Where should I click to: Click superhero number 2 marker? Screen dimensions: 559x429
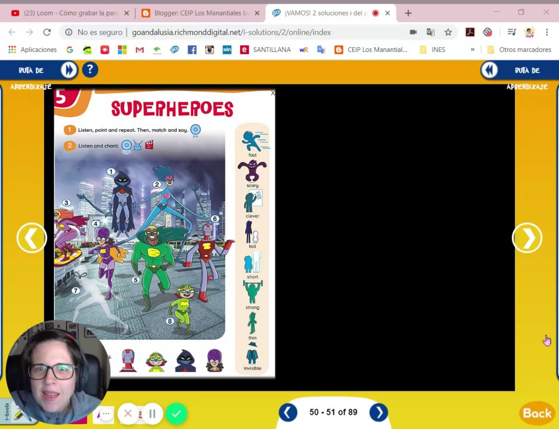157,184
